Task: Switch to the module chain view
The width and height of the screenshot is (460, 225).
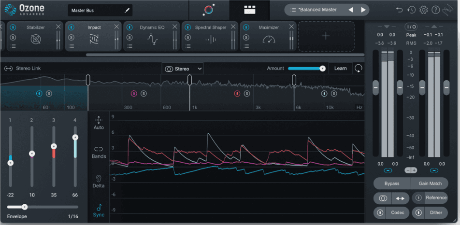Action: pos(250,10)
